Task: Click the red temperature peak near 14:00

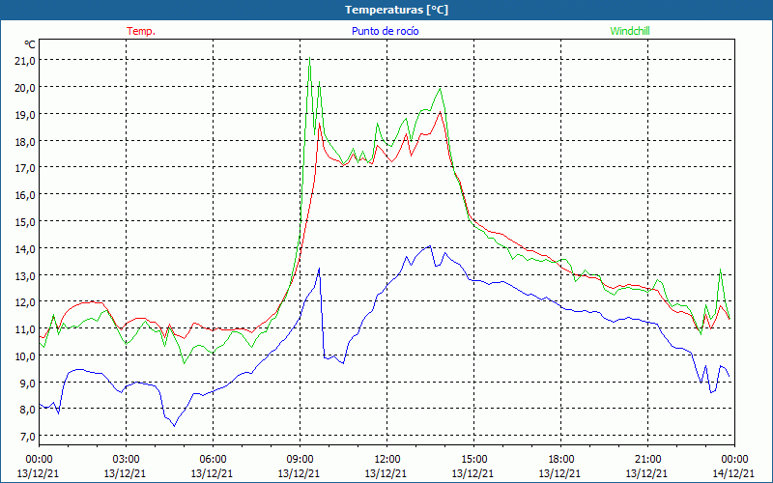Action: click(441, 112)
